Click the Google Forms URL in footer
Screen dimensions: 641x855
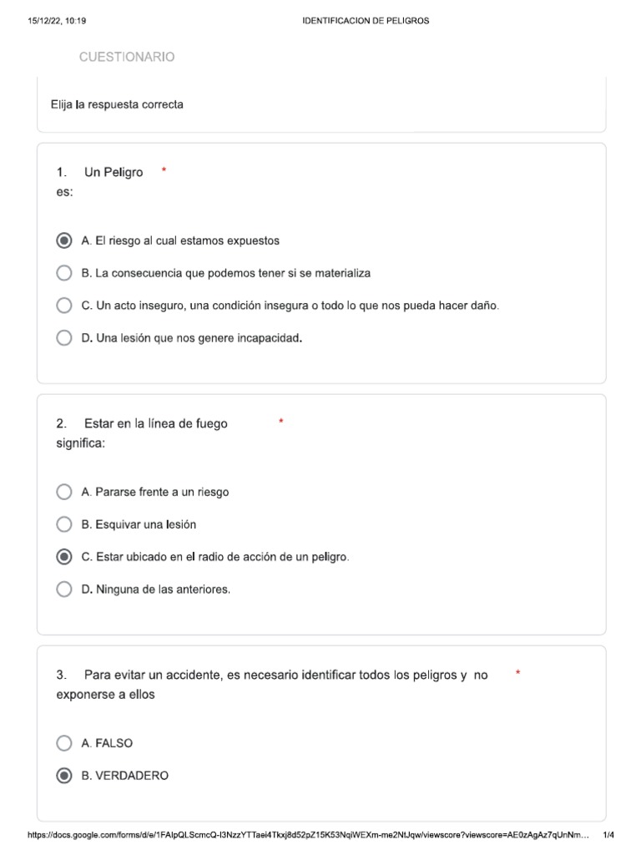tap(309, 835)
